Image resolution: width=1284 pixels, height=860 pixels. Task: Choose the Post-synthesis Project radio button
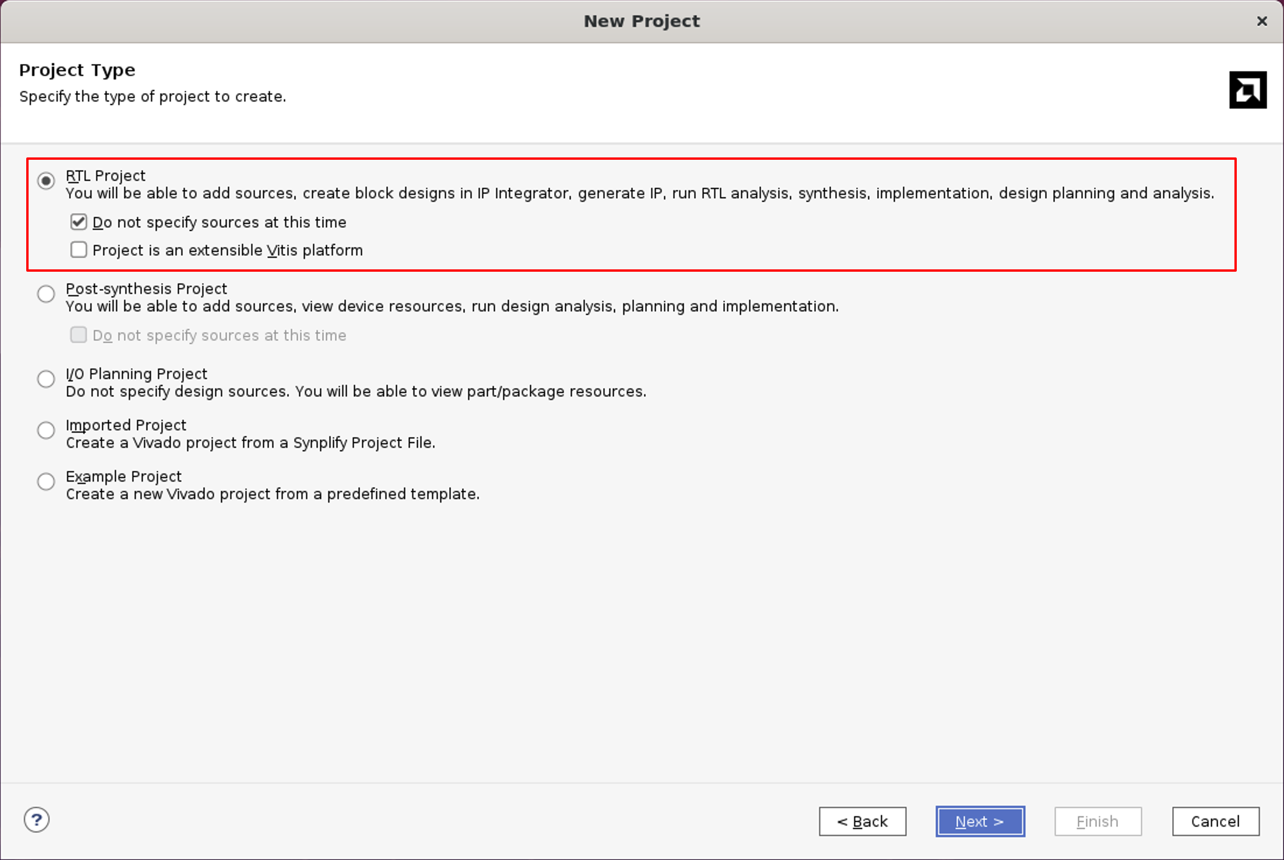coord(46,294)
